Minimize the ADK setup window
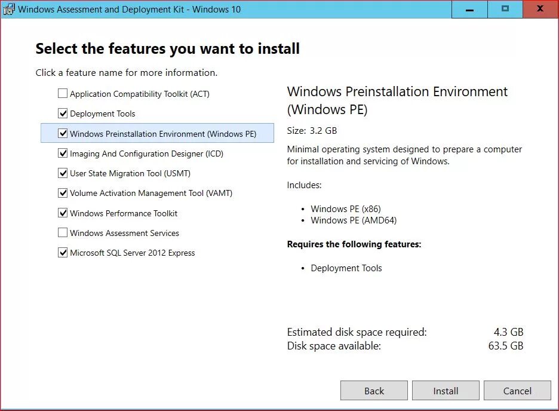 coord(469,9)
